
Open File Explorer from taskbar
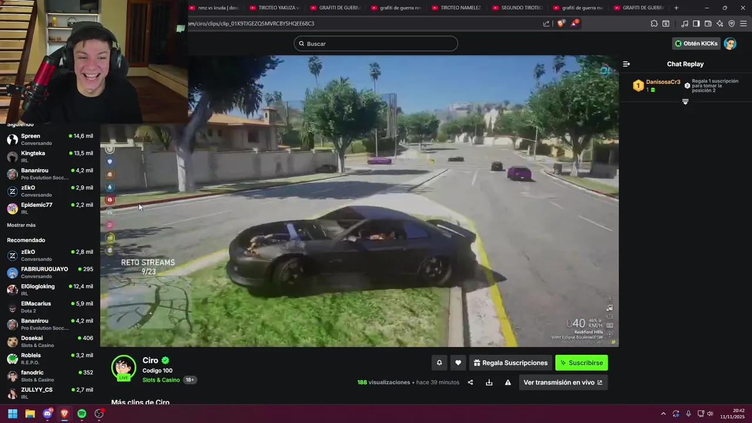[30, 414]
